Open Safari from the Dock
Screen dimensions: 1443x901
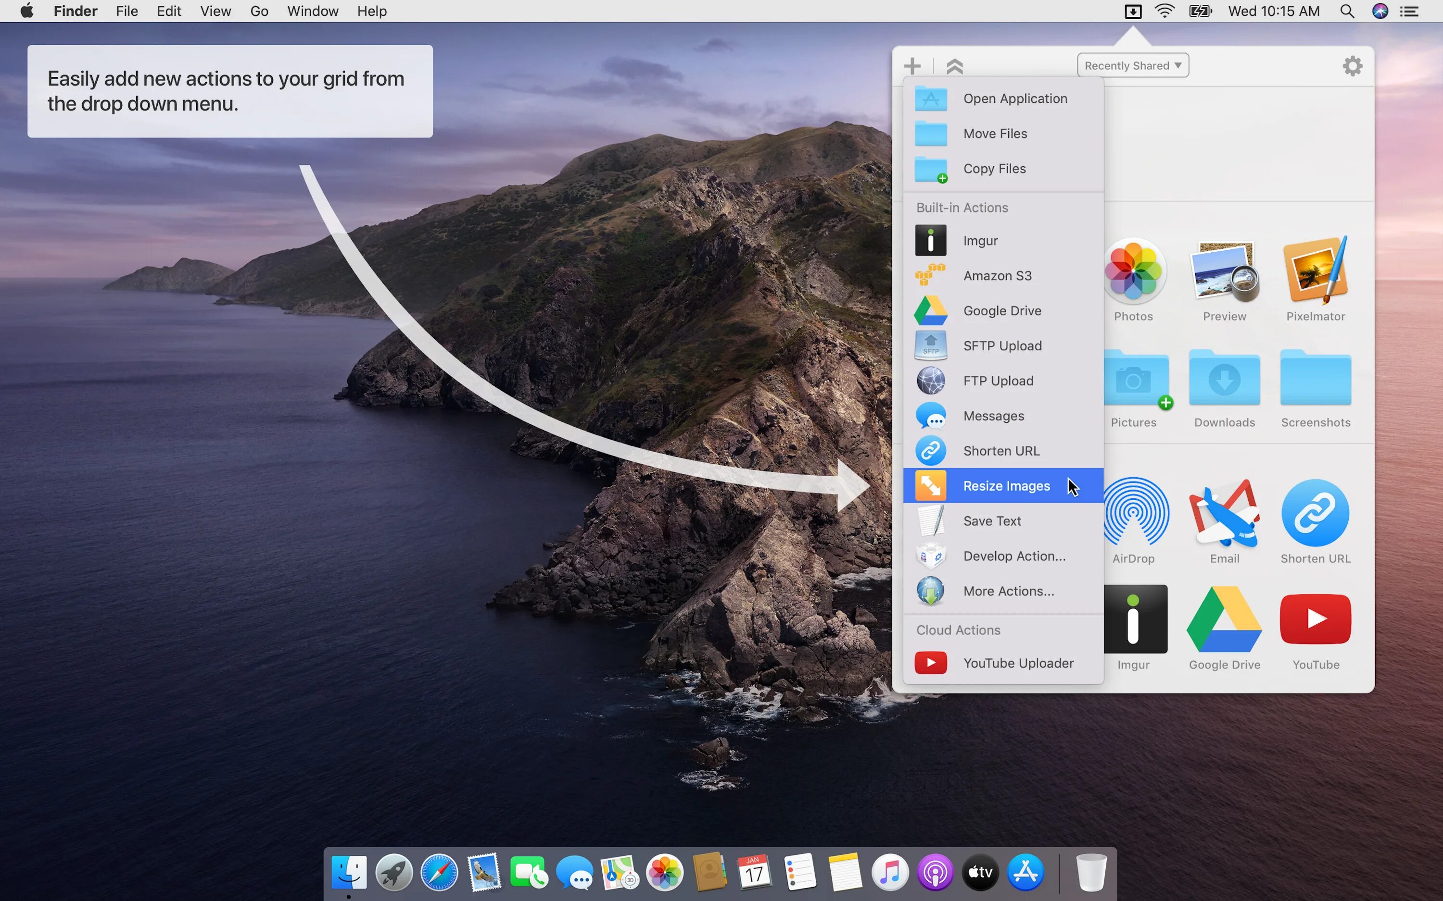pos(439,873)
